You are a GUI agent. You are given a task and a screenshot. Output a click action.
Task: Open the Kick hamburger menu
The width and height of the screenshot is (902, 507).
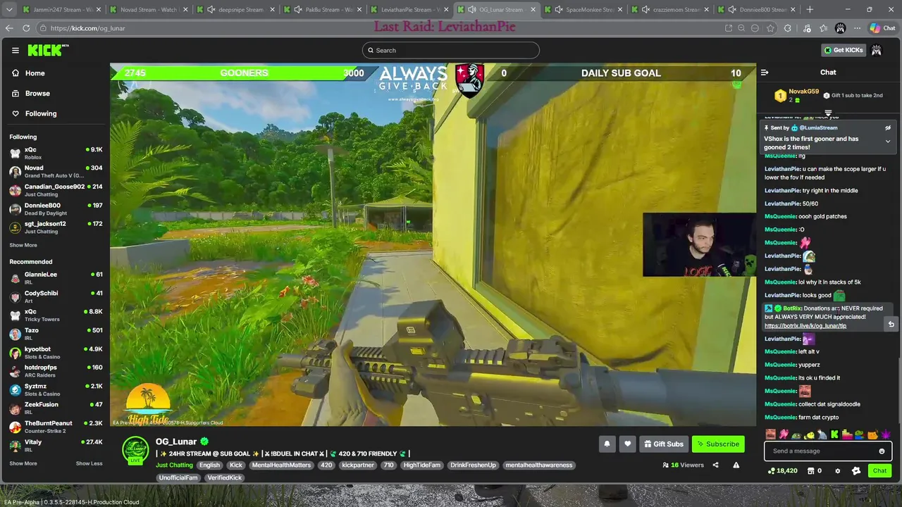[15, 50]
